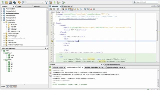Select Web Service References node
The height and width of the screenshot is (90, 160).
click(16, 45)
